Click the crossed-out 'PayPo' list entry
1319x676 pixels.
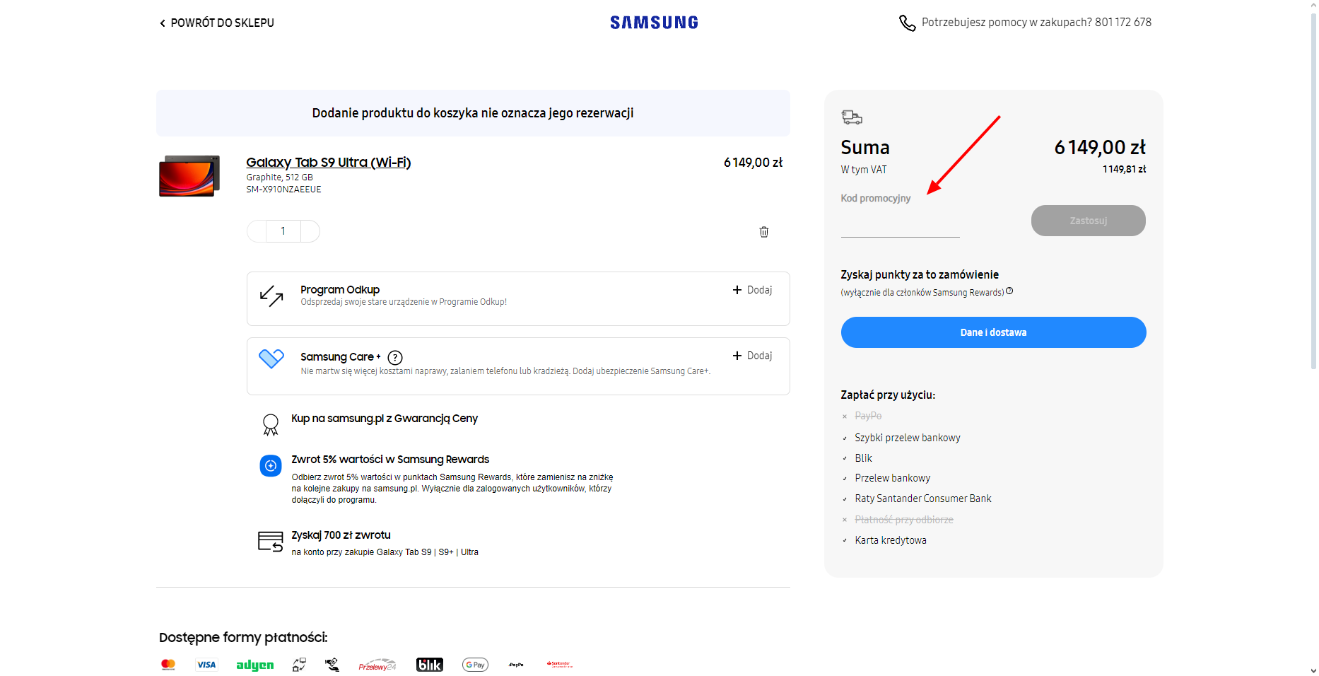[868, 416]
